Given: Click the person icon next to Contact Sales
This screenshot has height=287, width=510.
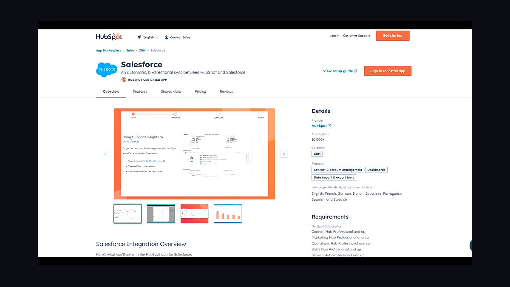Looking at the screenshot, I should (166, 37).
